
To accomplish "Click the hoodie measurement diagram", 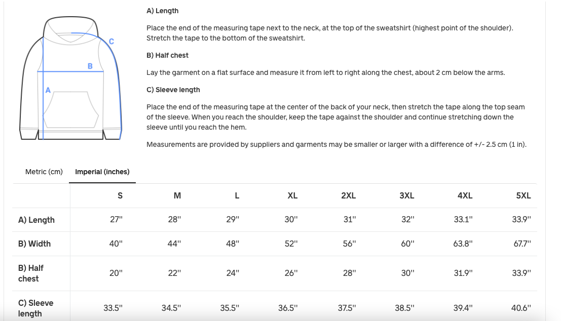I will tap(71, 78).
